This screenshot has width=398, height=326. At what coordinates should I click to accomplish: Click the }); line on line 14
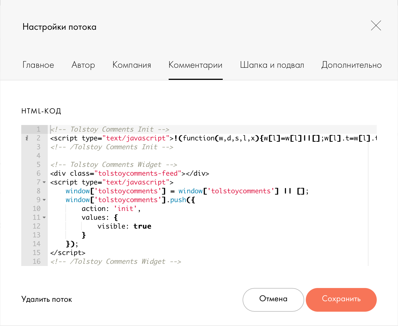(x=72, y=244)
